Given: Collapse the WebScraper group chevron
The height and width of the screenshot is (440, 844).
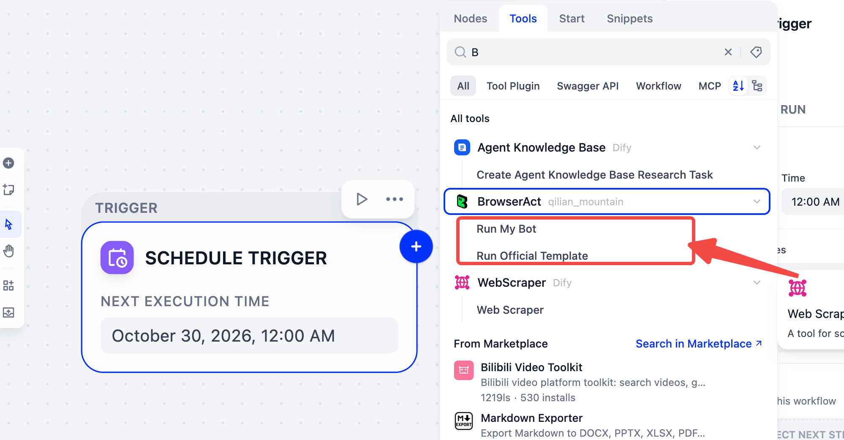Looking at the screenshot, I should 757,282.
